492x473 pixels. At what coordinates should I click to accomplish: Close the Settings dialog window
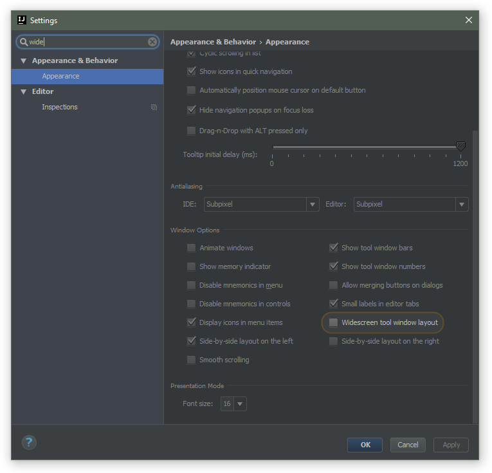tap(469, 20)
